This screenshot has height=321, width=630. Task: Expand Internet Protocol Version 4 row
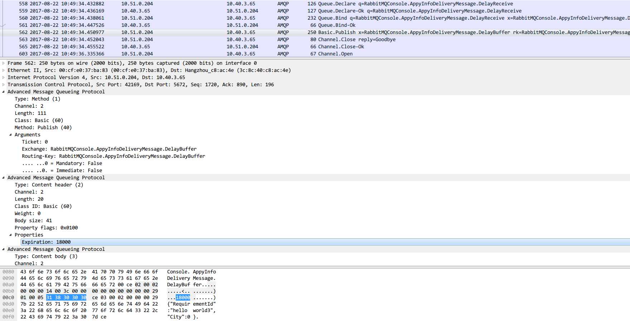(x=4, y=77)
